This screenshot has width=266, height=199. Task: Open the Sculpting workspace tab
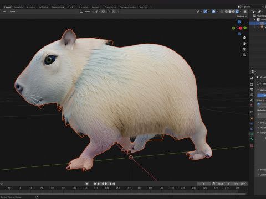click(x=30, y=7)
